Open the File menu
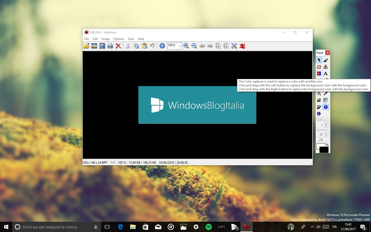 click(87, 39)
